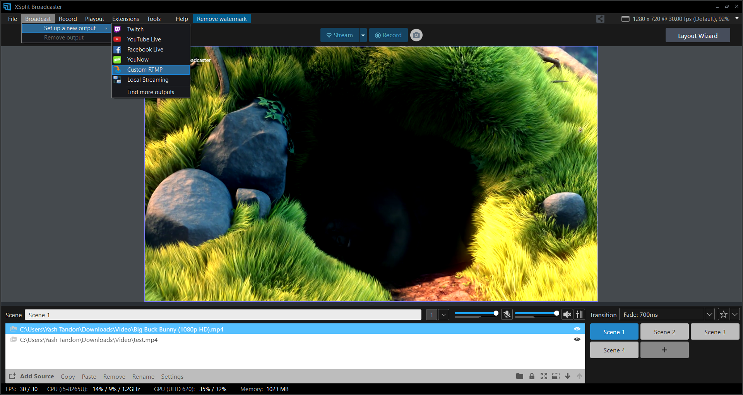Move selected source down
The width and height of the screenshot is (743, 395).
568,376
